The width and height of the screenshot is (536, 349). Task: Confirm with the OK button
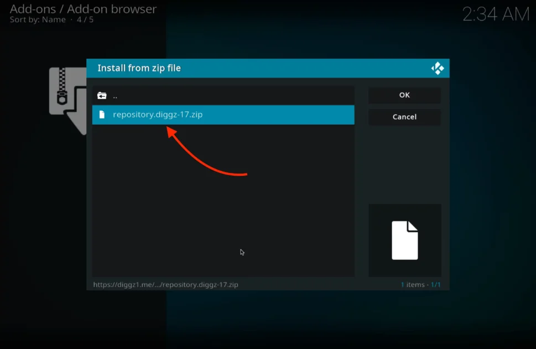(x=404, y=95)
